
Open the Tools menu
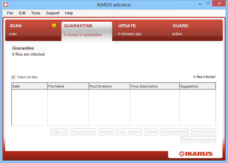(36, 13)
